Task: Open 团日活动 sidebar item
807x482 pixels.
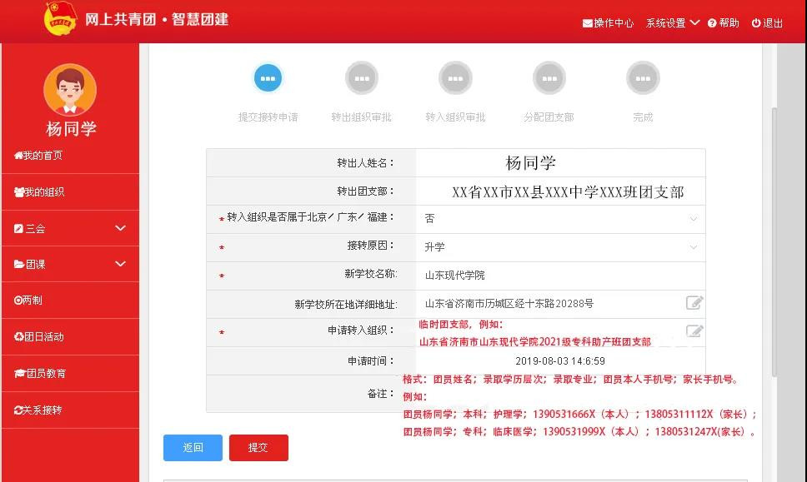Action: tap(70, 336)
